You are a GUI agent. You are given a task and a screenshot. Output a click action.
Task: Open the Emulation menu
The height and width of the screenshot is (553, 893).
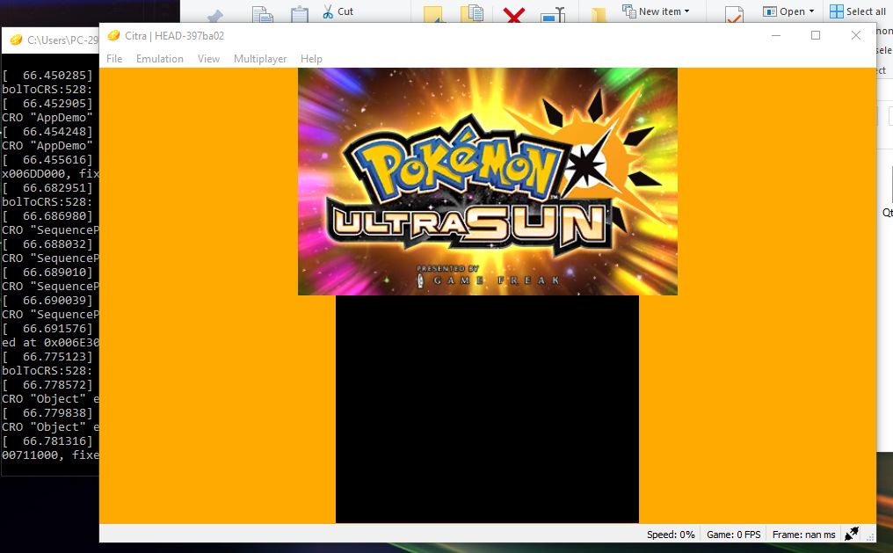[159, 59]
